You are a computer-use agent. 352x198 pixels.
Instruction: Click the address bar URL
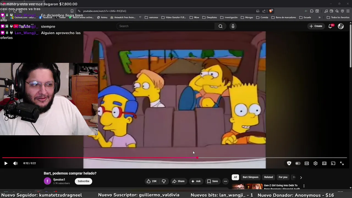tap(105, 11)
